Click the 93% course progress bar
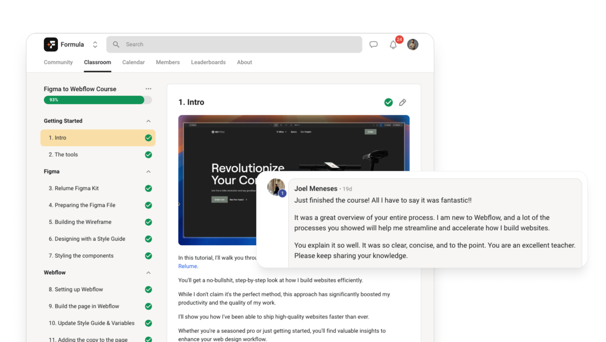 (x=98, y=100)
